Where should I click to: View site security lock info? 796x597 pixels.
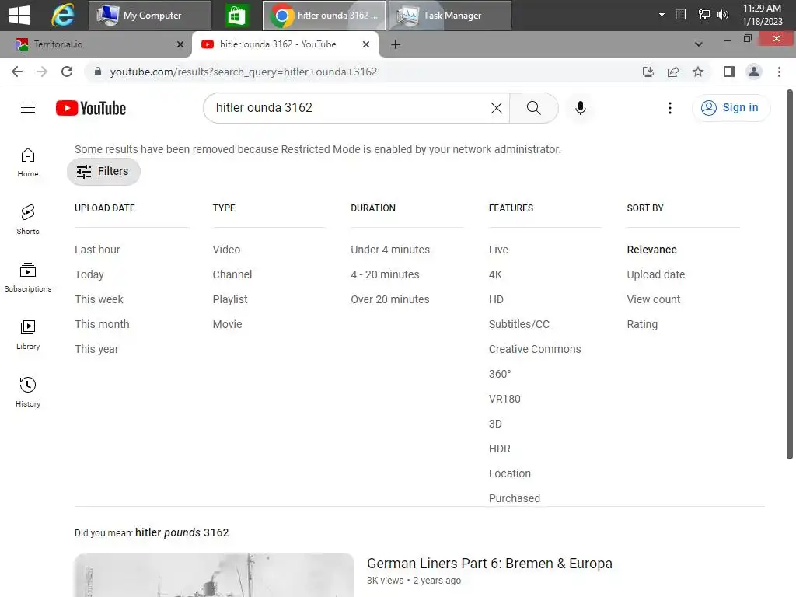[x=98, y=72]
